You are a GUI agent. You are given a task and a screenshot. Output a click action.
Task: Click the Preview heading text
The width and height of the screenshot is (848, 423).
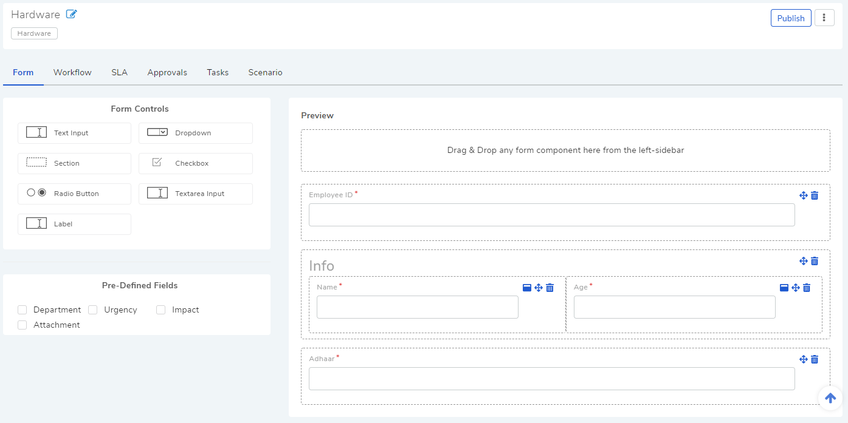click(317, 115)
